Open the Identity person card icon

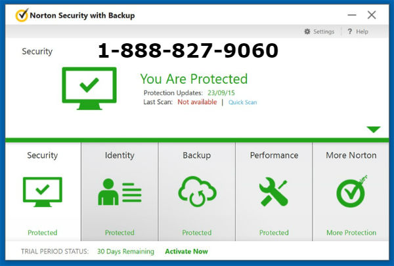(x=120, y=192)
